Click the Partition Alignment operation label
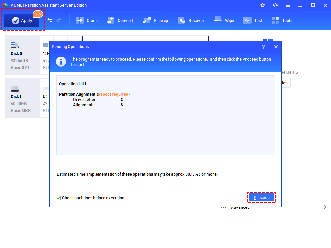Screen dimensions: 331x248 [77, 94]
